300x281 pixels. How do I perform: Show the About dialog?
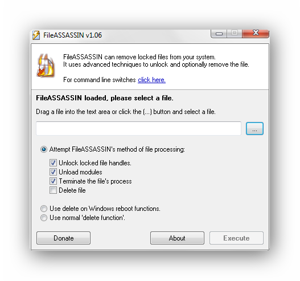(x=177, y=238)
